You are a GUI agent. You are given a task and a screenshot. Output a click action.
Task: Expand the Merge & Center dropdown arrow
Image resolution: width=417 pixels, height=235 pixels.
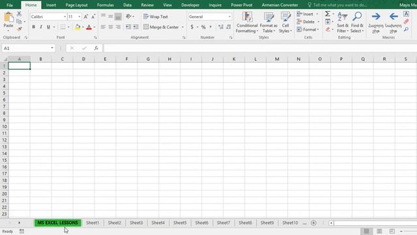tap(182, 27)
